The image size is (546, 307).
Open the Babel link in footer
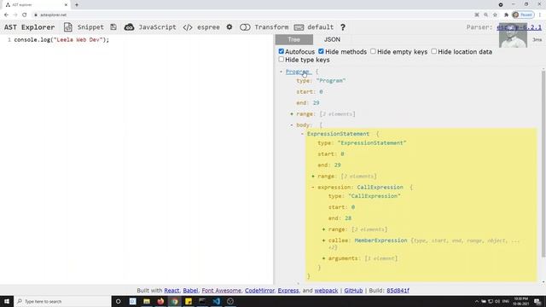pyautogui.click(x=190, y=290)
